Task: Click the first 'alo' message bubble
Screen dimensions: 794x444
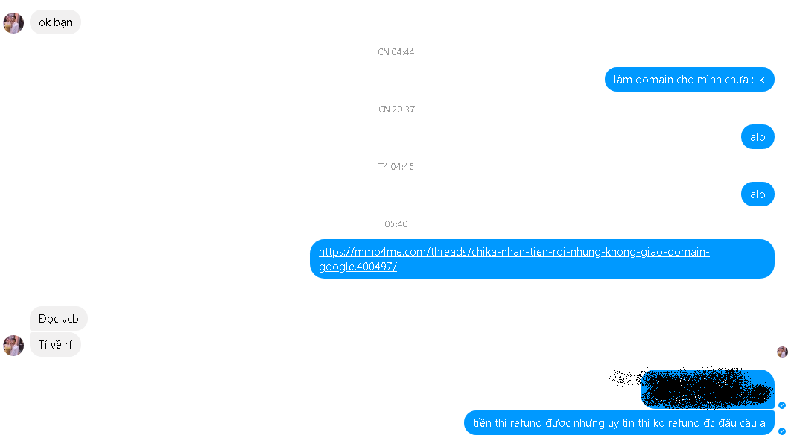Action: (x=758, y=136)
